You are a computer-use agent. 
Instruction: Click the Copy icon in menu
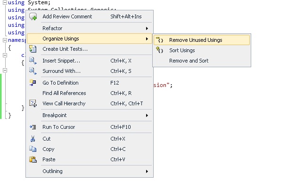(33, 149)
